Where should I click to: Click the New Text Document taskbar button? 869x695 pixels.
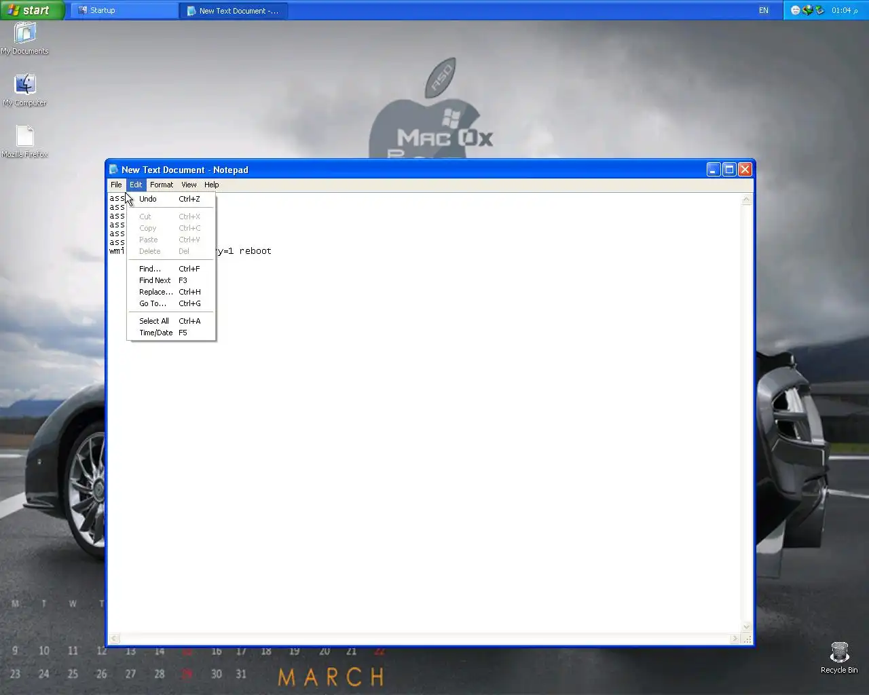point(234,10)
